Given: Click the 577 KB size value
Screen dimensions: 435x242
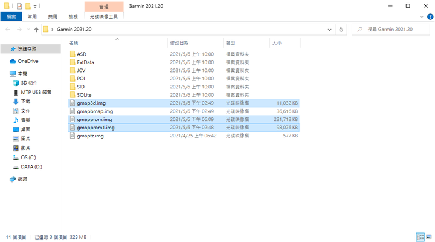Looking at the screenshot, I should coord(291,136).
